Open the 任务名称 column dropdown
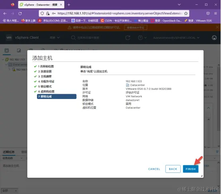This screenshot has height=194, width=221. (22, 158)
